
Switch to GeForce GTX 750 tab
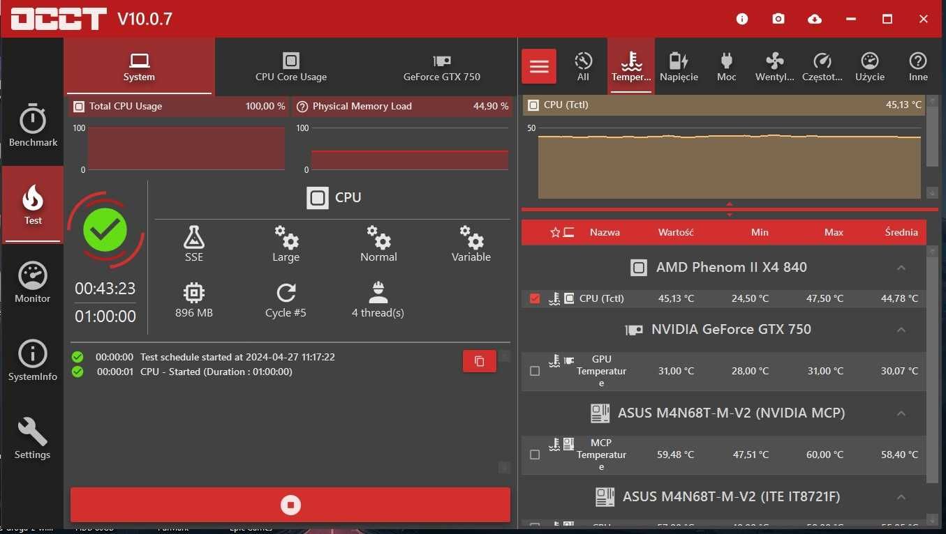442,67
